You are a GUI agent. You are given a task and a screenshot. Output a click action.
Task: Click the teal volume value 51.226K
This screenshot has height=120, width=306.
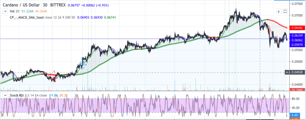pyautogui.click(x=27, y=12)
